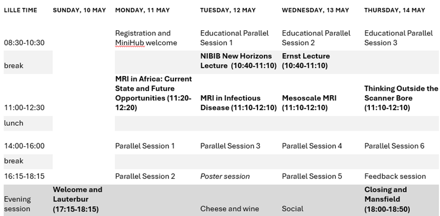Click the 14:00-16:00 time slot label
Screen dimensions: 440x216
(x=24, y=146)
